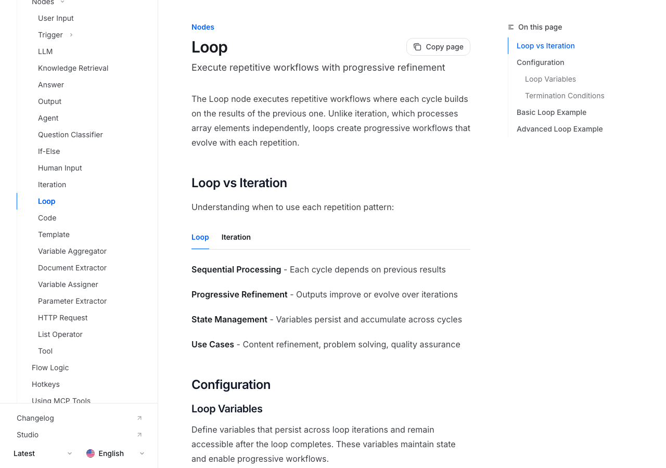This screenshot has width=666, height=468.
Task: Open the HTTP Request node page
Action: 63,318
